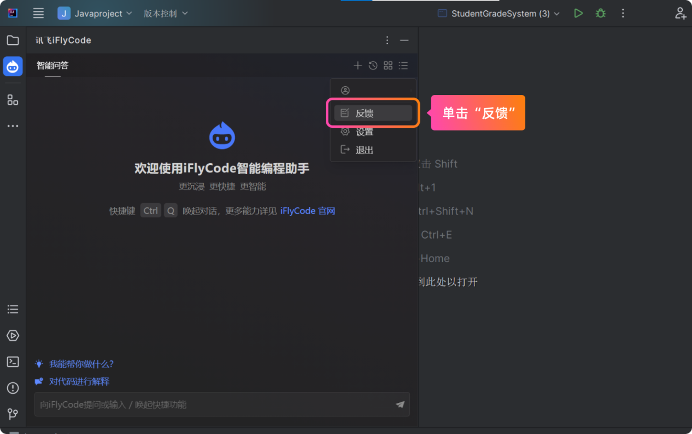Image resolution: width=692 pixels, height=434 pixels.
Task: Hide the iFlyCode panel
Action: pyautogui.click(x=404, y=40)
